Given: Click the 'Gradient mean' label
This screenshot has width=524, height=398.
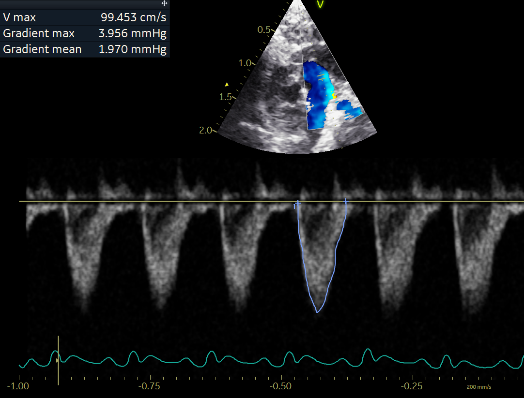Looking at the screenshot, I should 42,49.
